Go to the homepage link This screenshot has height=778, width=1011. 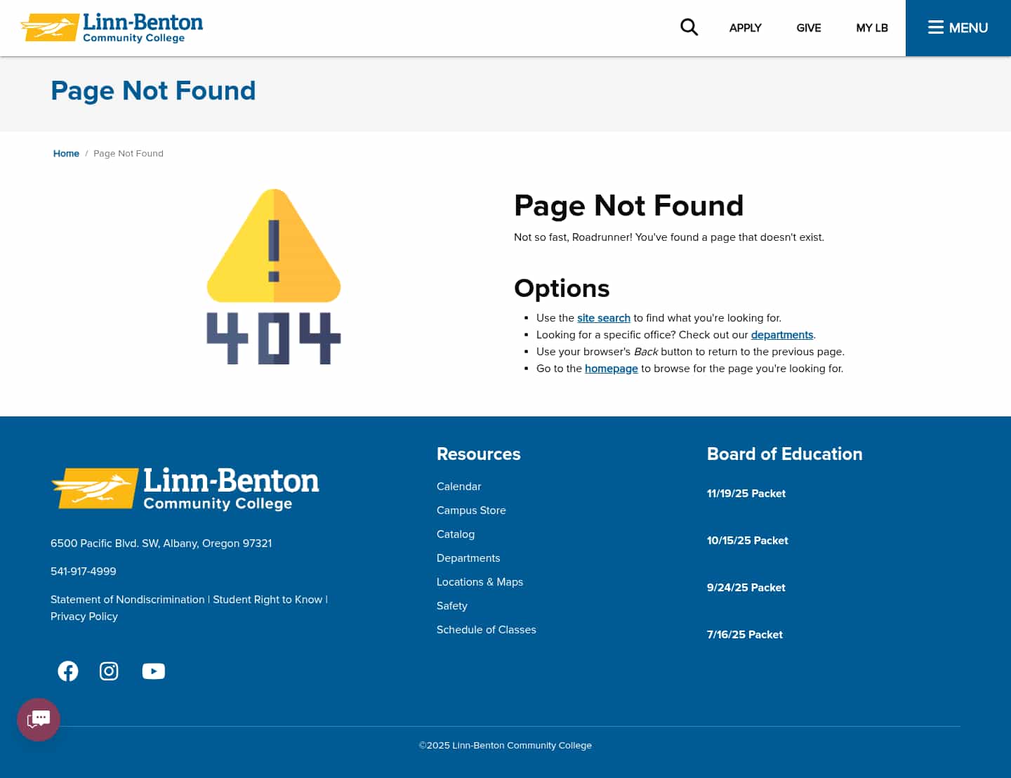coord(611,368)
